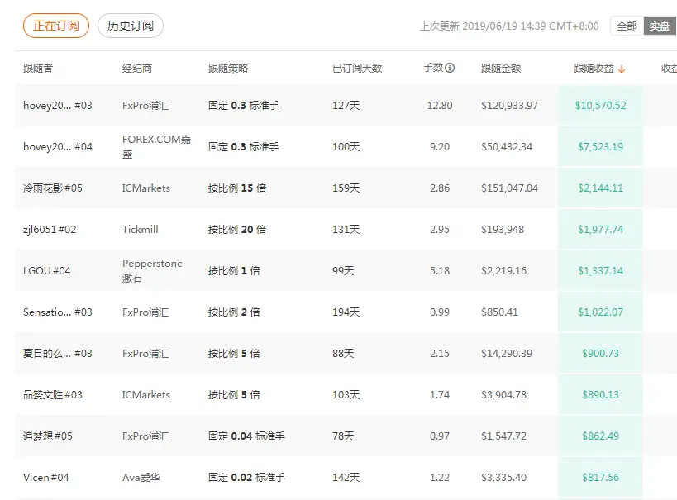The width and height of the screenshot is (677, 500).
Task: Click ICMarkets in the 品赞文胜 row
Action: click(x=146, y=395)
